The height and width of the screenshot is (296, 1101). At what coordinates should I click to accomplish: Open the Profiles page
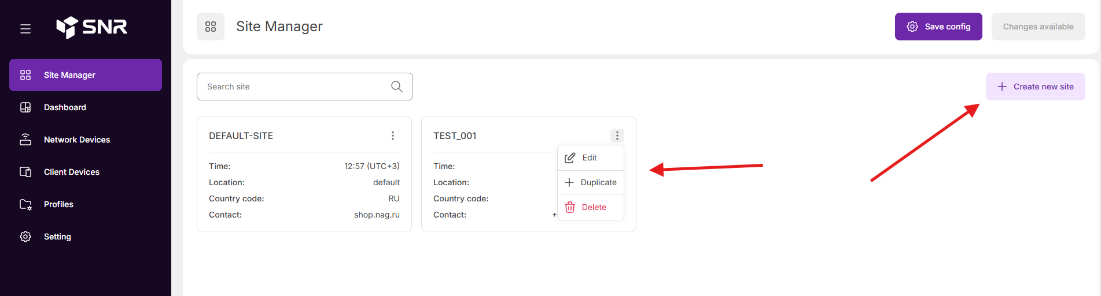point(58,204)
